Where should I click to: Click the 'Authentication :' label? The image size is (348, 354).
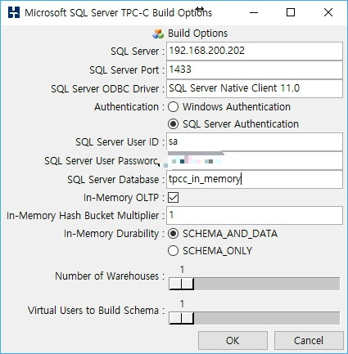pyautogui.click(x=129, y=107)
